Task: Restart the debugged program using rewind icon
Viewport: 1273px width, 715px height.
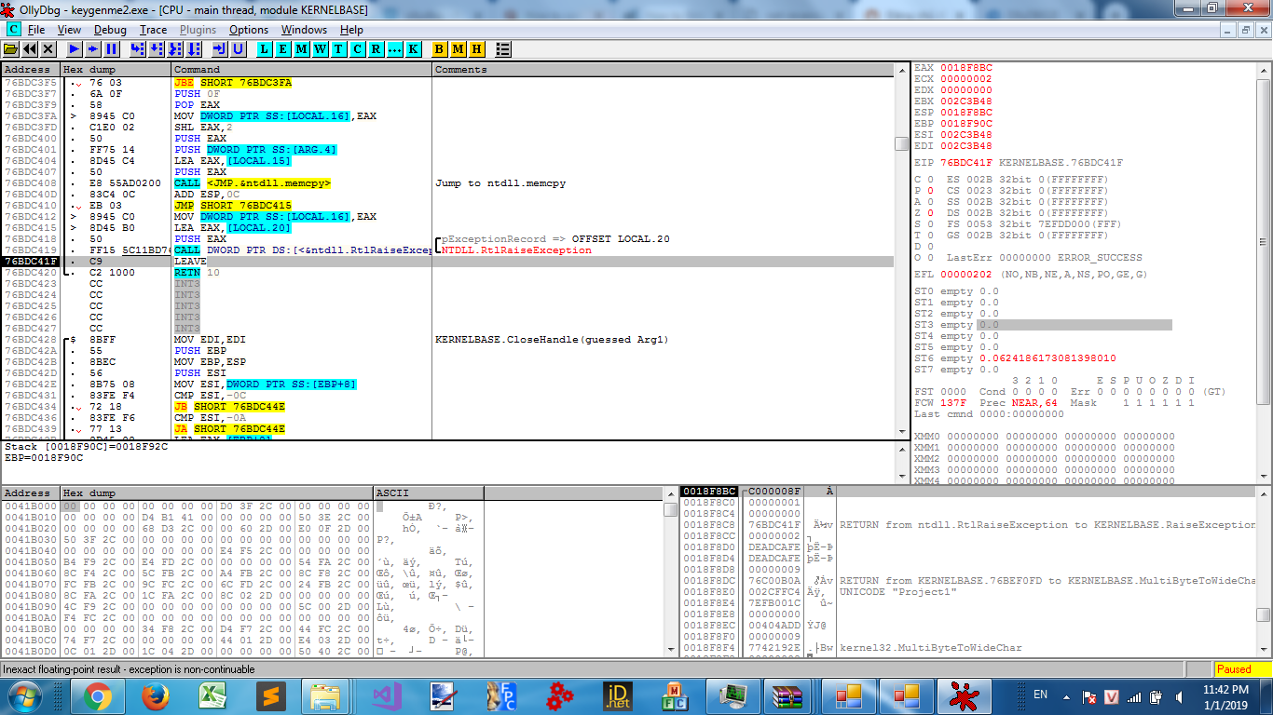Action: (30, 48)
